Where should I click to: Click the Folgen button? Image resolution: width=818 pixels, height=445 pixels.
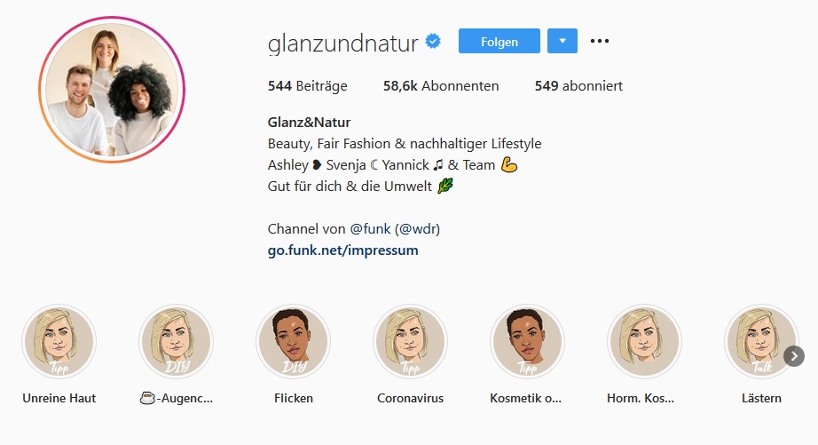pos(499,41)
